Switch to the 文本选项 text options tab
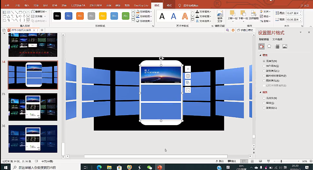Viewport: 313px width, 170px height. click(277, 39)
